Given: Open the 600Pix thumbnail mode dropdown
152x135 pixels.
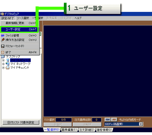Looking at the screenshot, I should pos(141,124).
